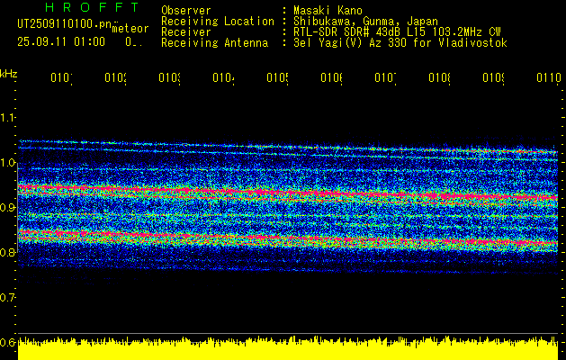The height and width of the screenshot is (360, 566).
Task: Click the 0105 time marker
Action: coord(277,77)
